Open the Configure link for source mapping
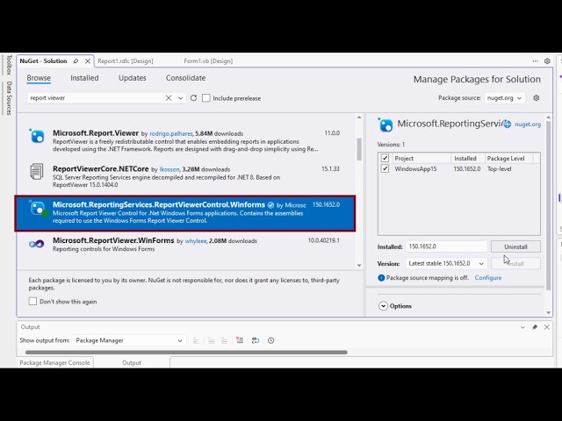Screen dimensions: 562x421 tap(488, 278)
